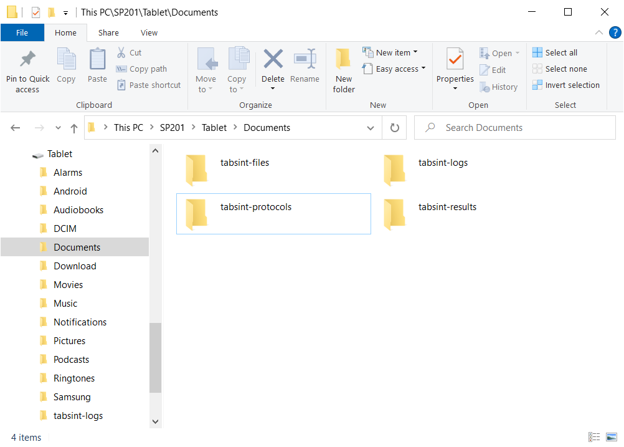Click Select all in the ribbon
This screenshot has width=624, height=447.
tap(555, 52)
